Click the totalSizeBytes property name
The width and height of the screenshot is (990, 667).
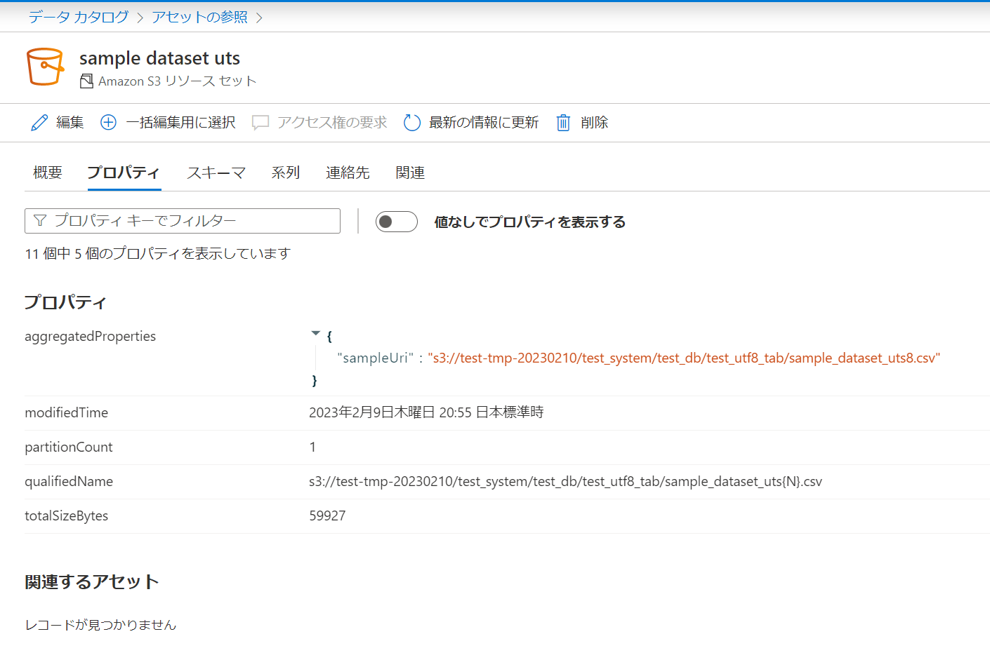point(66,516)
